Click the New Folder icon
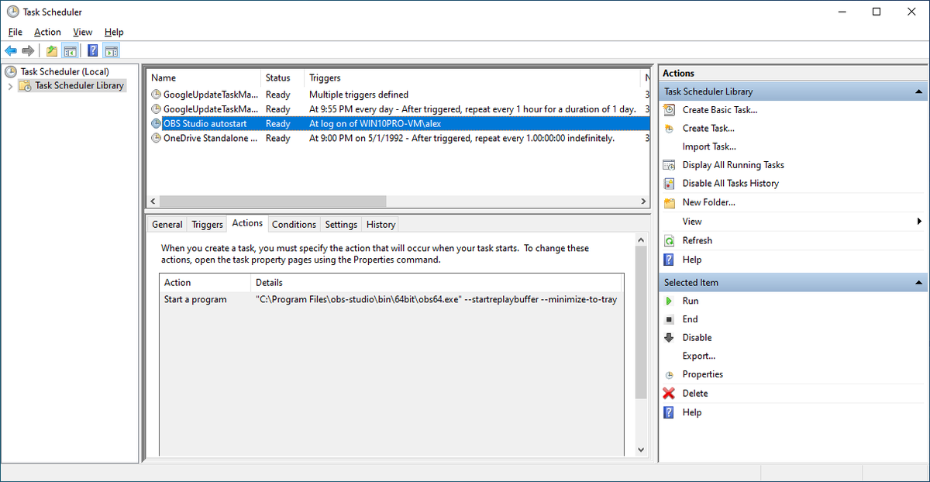Viewport: 930px width, 482px height. click(x=670, y=202)
